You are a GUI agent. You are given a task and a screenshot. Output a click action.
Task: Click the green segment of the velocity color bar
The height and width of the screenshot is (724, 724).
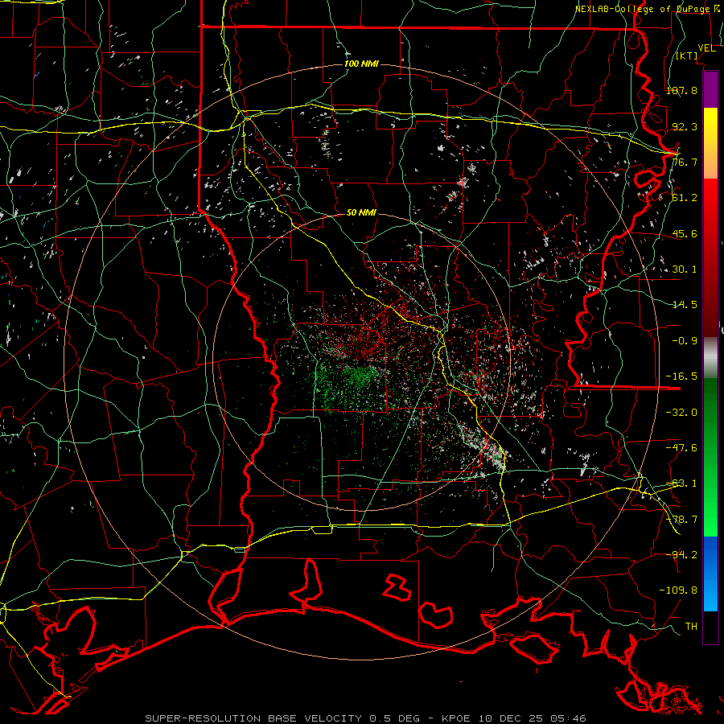710,457
